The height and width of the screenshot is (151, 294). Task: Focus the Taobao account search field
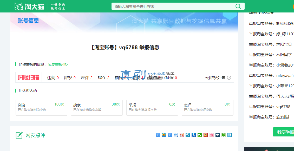[178, 6]
